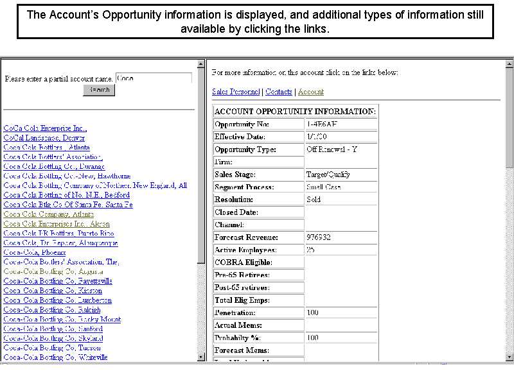Select Coca Cola Enterprises Inc., Akron
The width and height of the screenshot is (514, 385).
click(x=57, y=224)
